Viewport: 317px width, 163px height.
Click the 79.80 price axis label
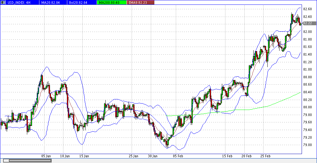tap(307, 115)
